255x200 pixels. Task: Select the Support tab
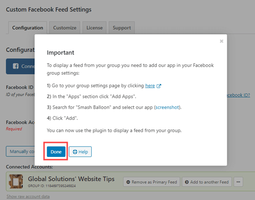click(121, 28)
